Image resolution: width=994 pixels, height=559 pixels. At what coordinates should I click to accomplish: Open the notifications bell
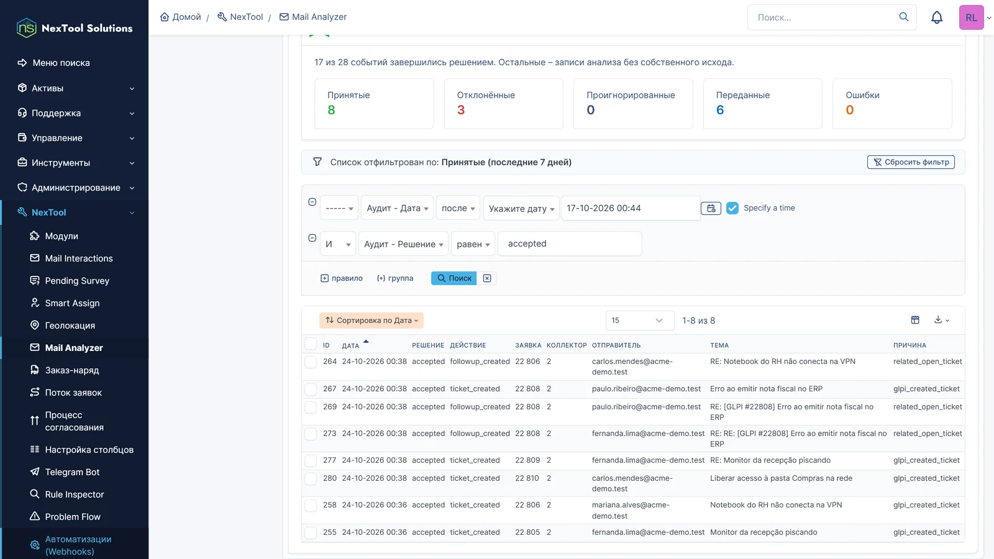click(x=937, y=17)
